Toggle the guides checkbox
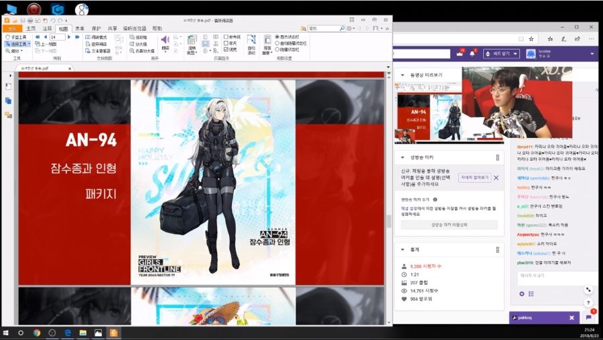603x340 pixels. (226, 37)
